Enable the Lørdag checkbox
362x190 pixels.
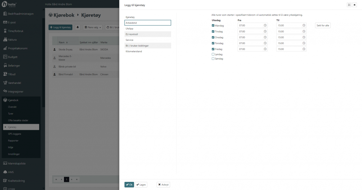[213, 54]
